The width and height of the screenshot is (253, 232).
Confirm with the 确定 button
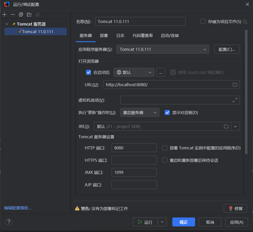pos(184,222)
